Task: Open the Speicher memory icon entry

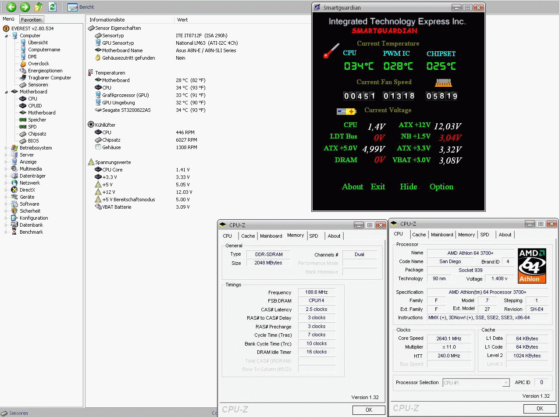Action: pyautogui.click(x=23, y=120)
